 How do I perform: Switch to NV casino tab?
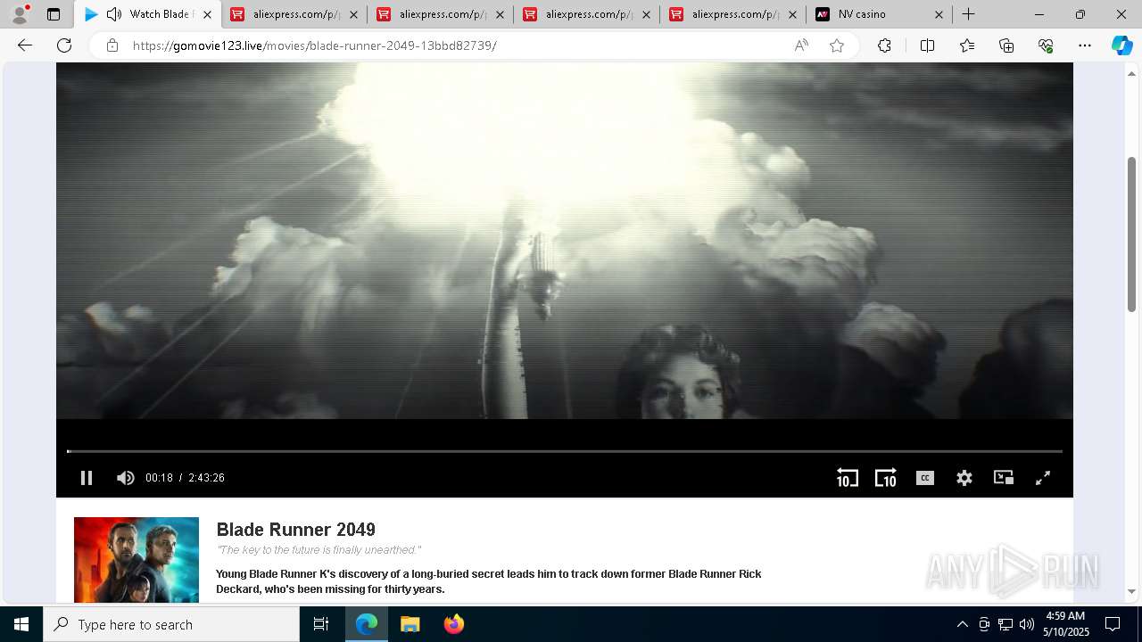[880, 14]
